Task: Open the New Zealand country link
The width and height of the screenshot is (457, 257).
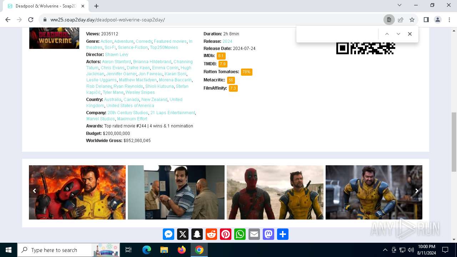Action: 154,100
